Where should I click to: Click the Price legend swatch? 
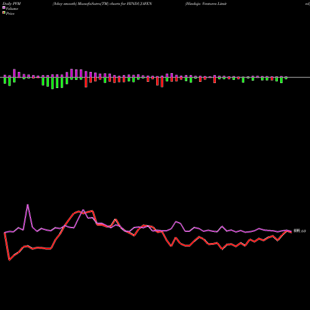coord(4,13)
